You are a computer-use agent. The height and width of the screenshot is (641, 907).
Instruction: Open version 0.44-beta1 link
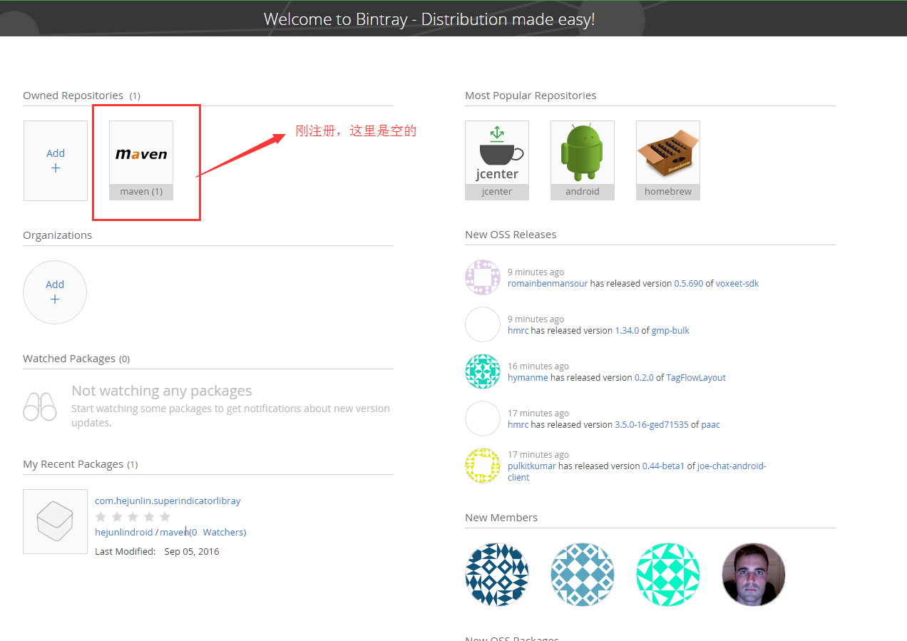click(x=663, y=466)
